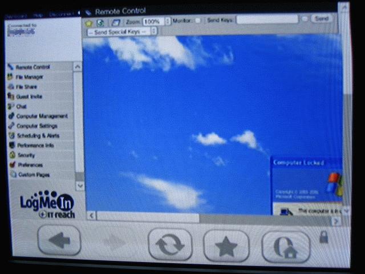The image size is (365, 274).
Task: Click the Send button
Action: pos(322,18)
